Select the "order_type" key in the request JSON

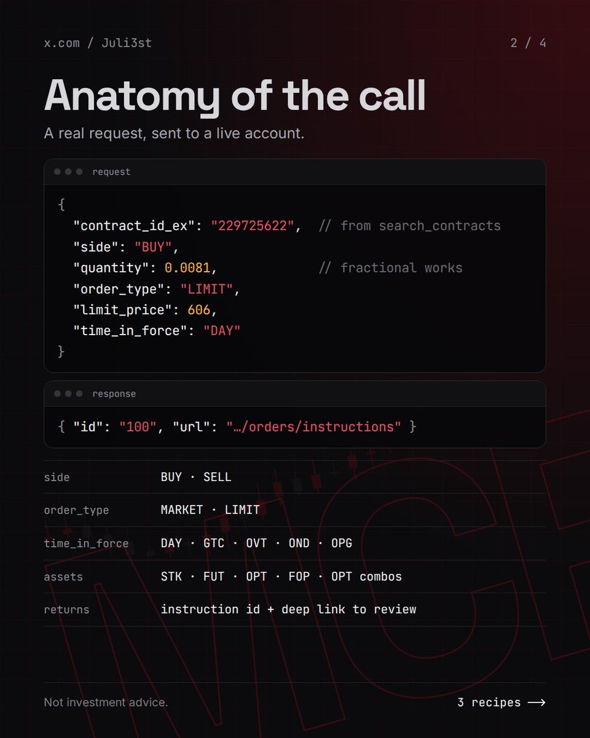pos(119,289)
